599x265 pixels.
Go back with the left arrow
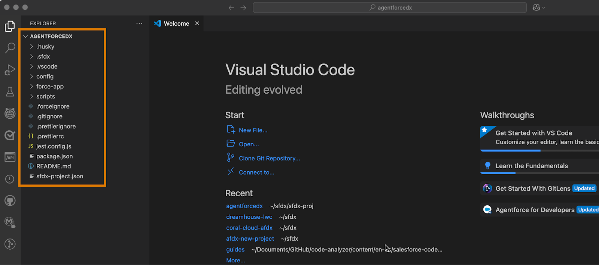231,7
